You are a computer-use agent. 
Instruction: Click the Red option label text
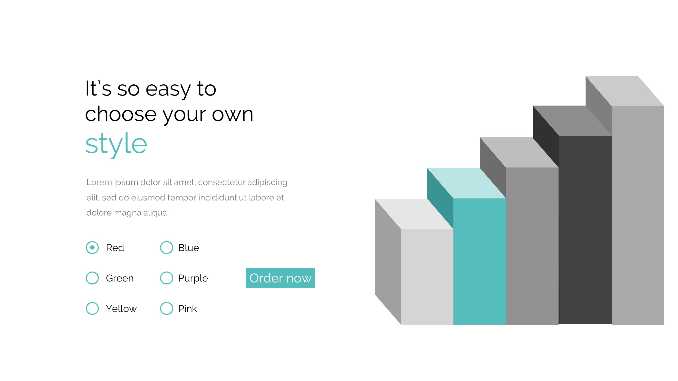115,248
